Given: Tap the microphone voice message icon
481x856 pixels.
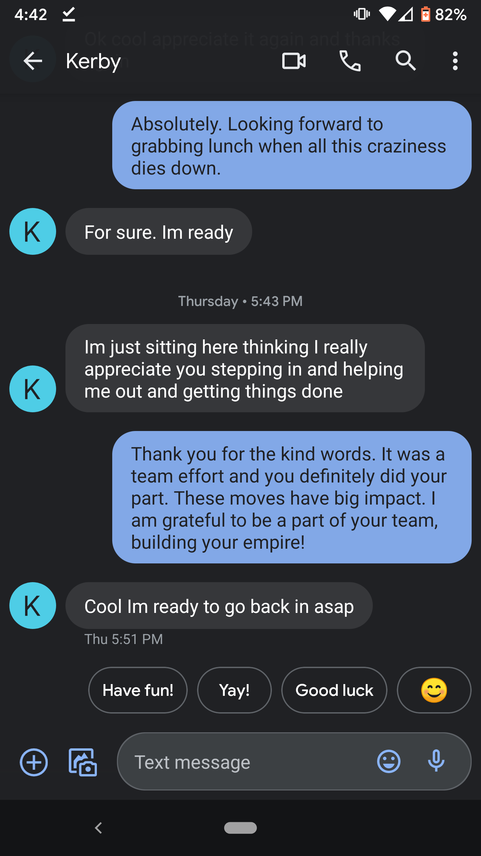Looking at the screenshot, I should tap(436, 761).
